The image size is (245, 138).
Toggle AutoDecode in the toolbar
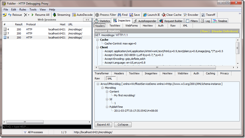(x=82, y=15)
